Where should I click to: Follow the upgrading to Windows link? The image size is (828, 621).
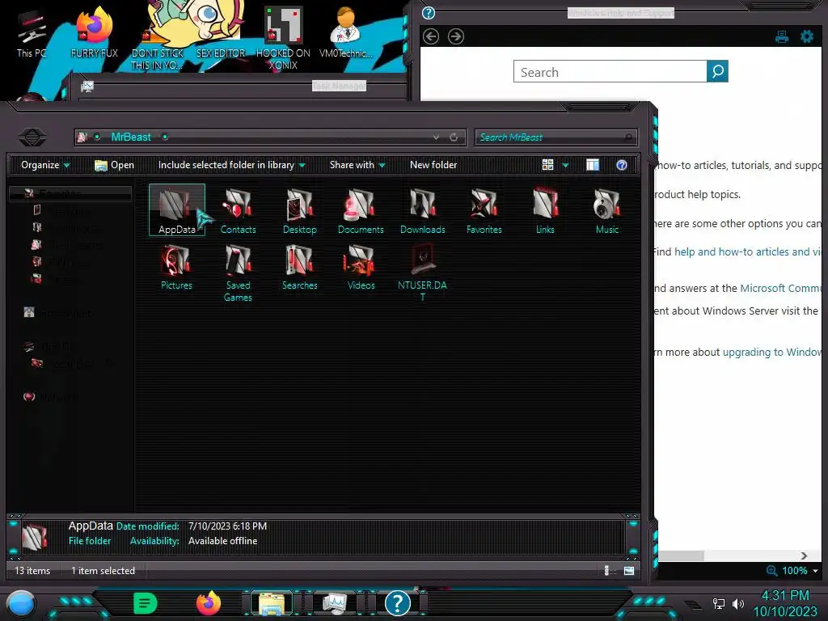point(772,353)
